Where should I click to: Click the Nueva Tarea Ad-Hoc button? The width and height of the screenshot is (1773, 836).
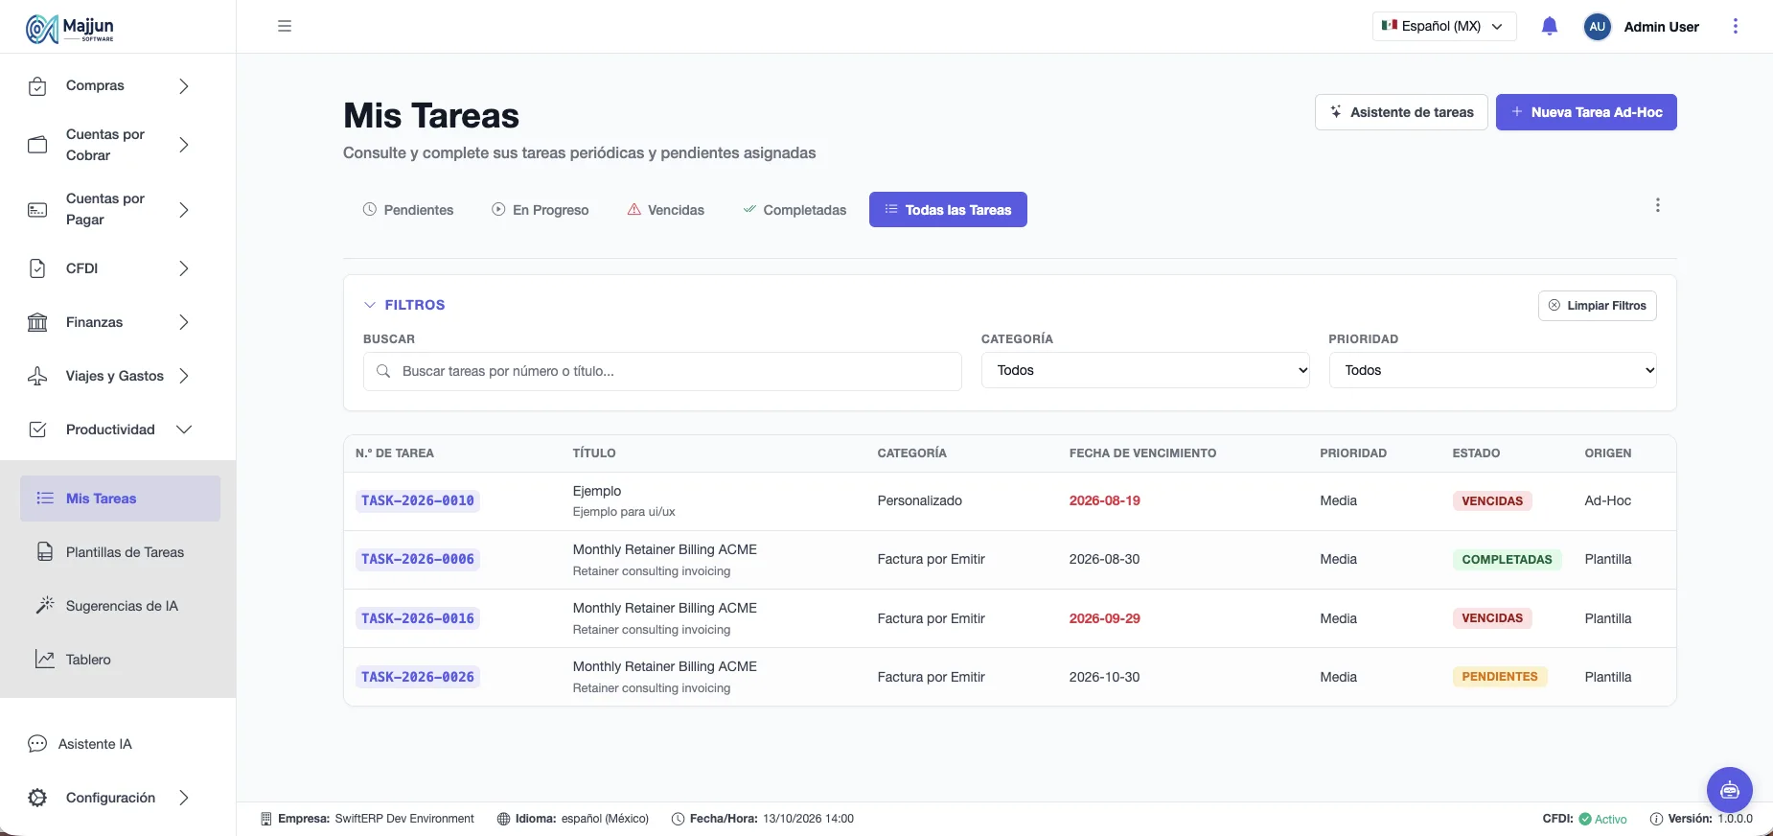point(1586,112)
